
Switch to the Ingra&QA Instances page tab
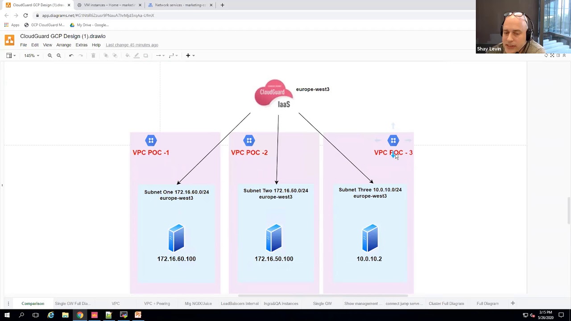pyautogui.click(x=281, y=304)
